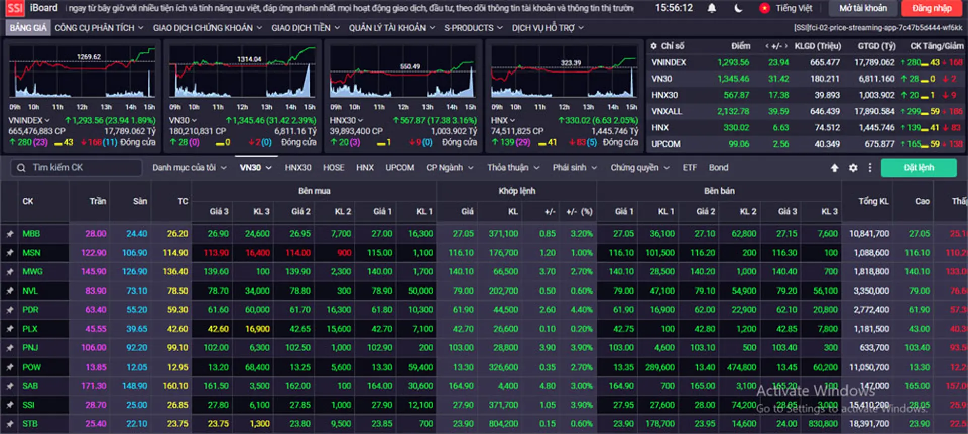The width and height of the screenshot is (968, 434).
Task: Select the Bảng giá tab
Action: click(28, 28)
